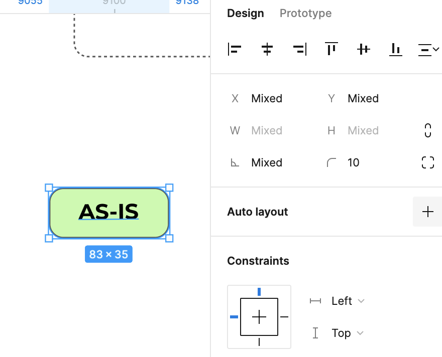The height and width of the screenshot is (357, 442).
Task: Toggle independent corner radius icon
Action: 427,162
